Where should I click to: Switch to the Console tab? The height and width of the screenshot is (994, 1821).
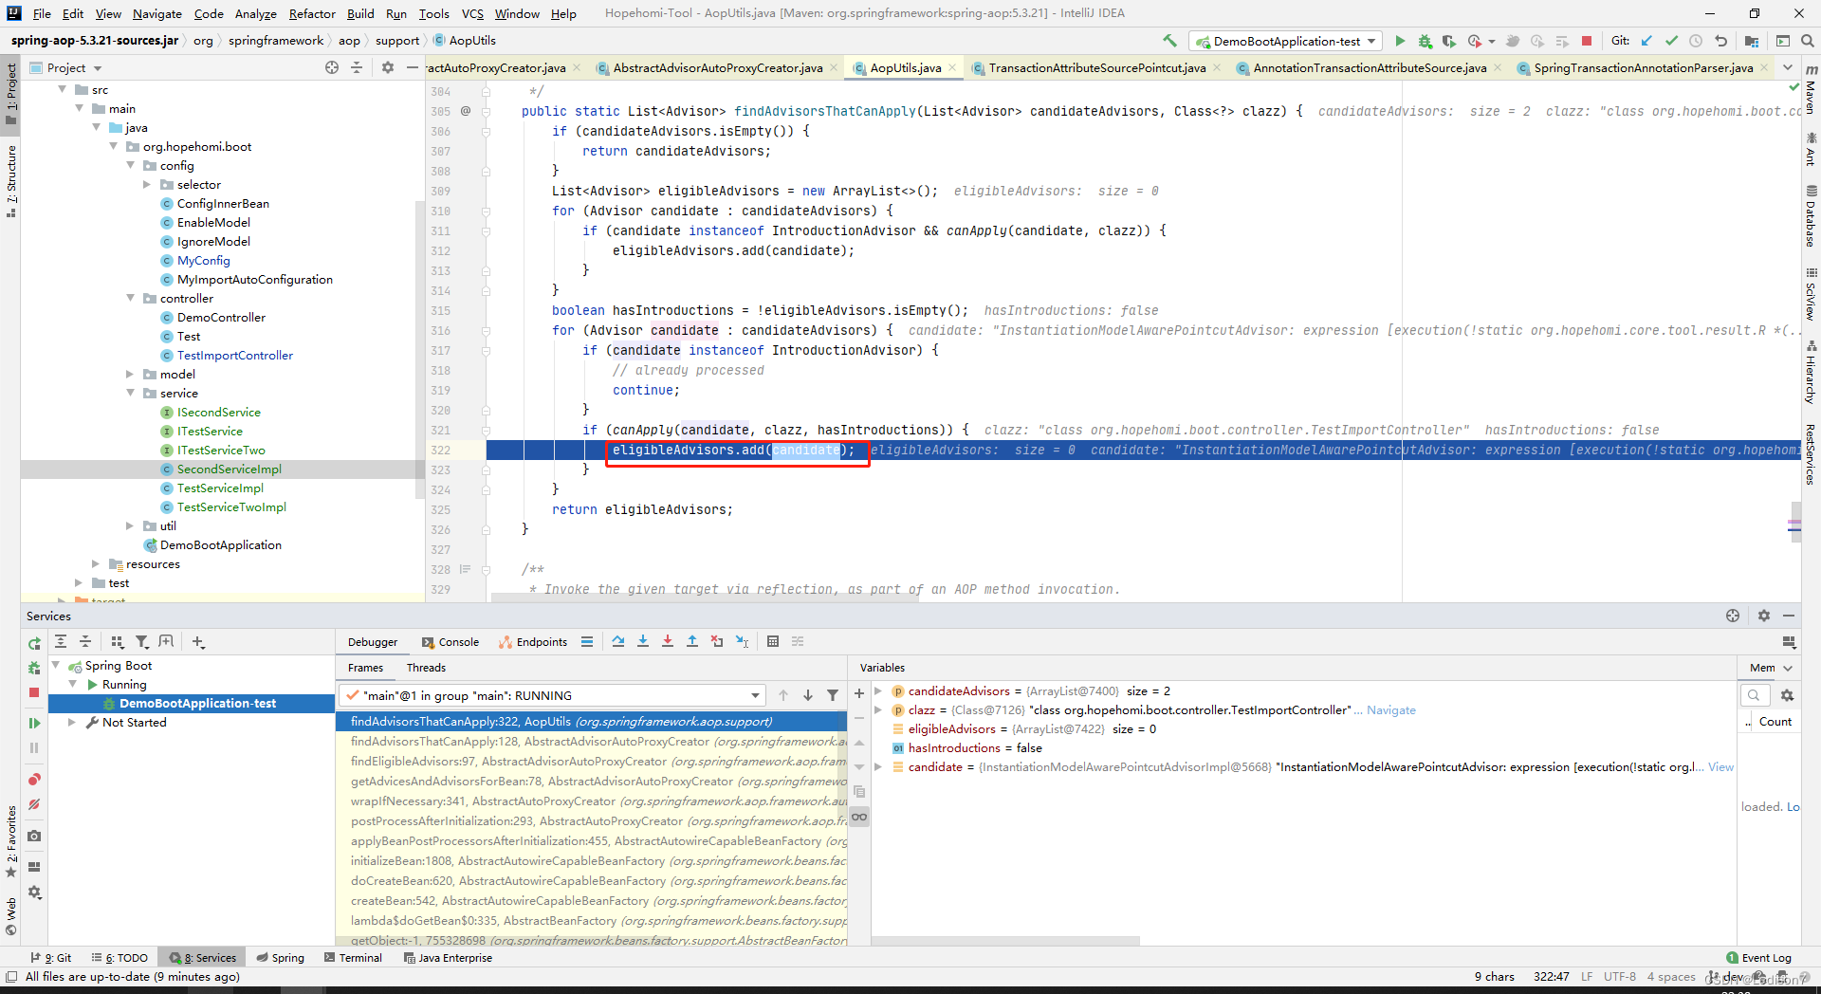click(x=451, y=642)
